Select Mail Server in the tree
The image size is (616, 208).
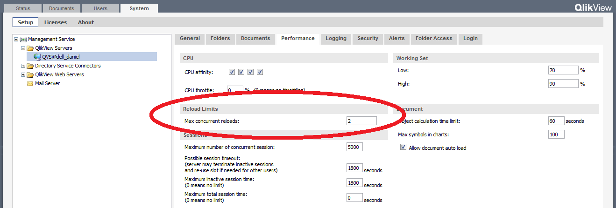[x=48, y=83]
